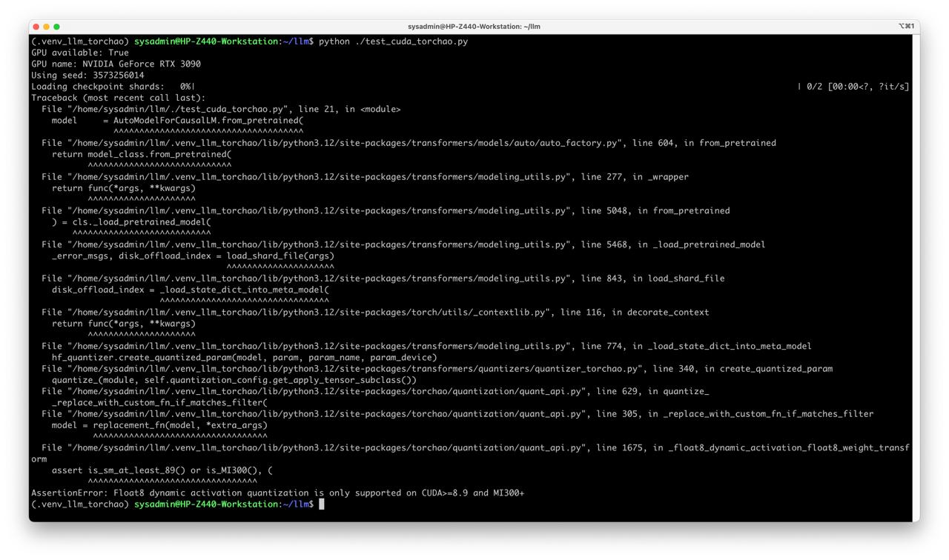
Task: Click the torch/utils/_contextlib.py file path
Action: 310,313
